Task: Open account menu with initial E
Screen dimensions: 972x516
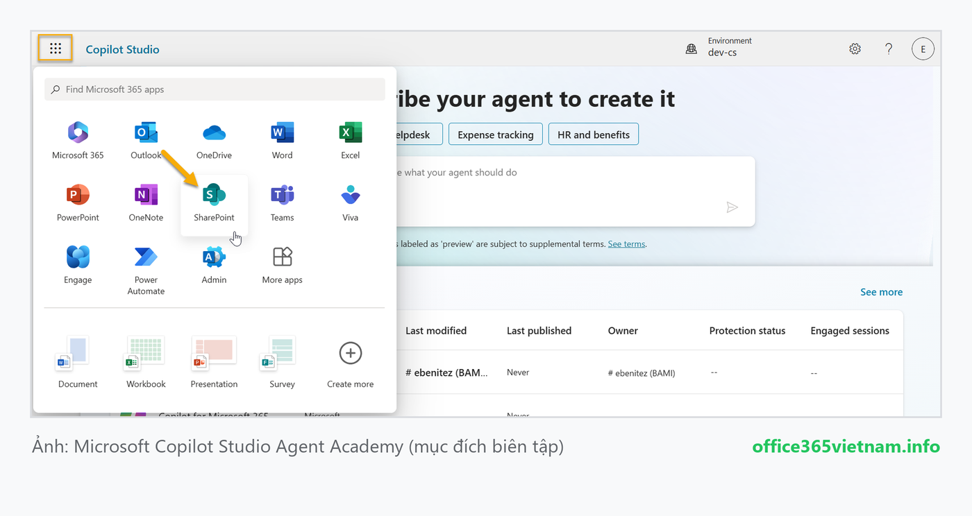Action: [x=923, y=49]
